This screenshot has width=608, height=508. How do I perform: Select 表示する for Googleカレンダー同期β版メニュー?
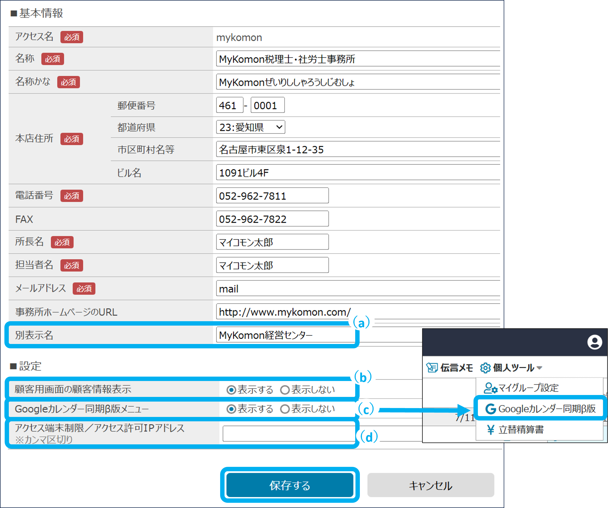pyautogui.click(x=231, y=409)
